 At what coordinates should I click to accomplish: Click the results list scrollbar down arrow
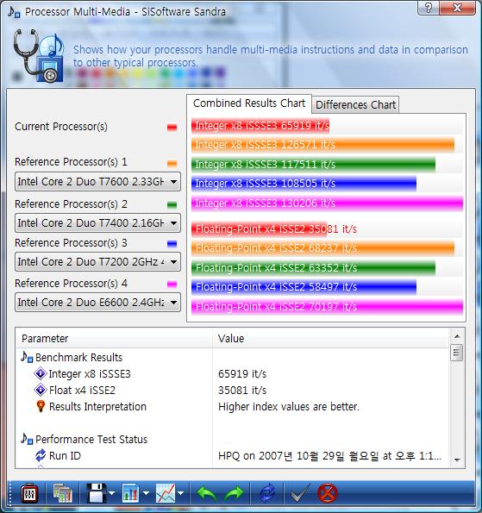[457, 460]
